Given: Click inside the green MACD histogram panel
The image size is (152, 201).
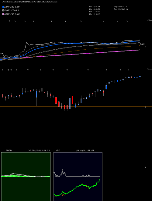Looking at the screenshot, I should point(26,177).
